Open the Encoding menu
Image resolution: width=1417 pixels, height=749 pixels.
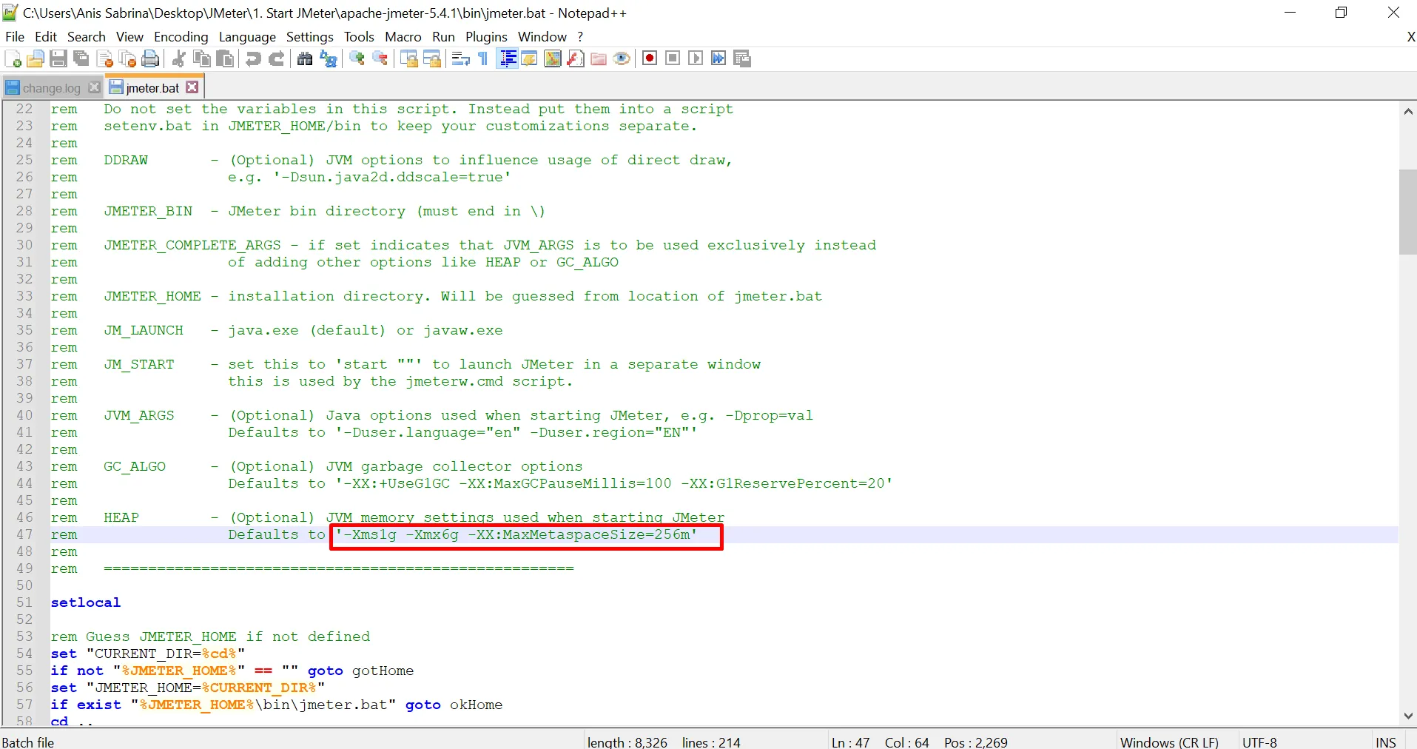click(181, 37)
